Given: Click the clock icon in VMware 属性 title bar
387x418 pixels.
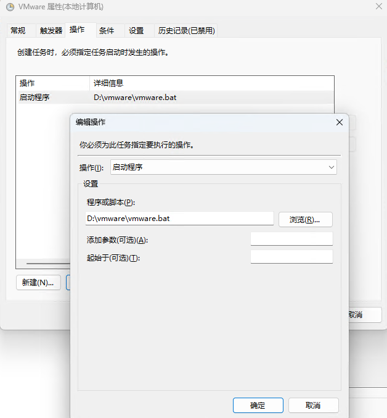Looking at the screenshot, I should coord(10,7).
